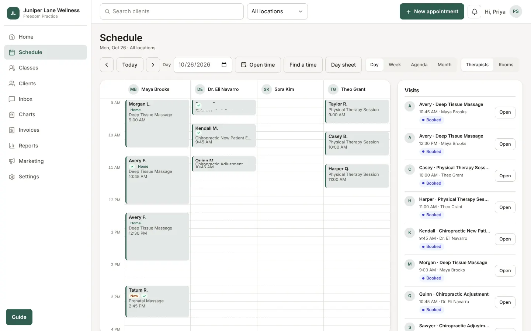The height and width of the screenshot is (331, 531).
Task: Click the Invoices sidebar icon
Action: (x=12, y=130)
